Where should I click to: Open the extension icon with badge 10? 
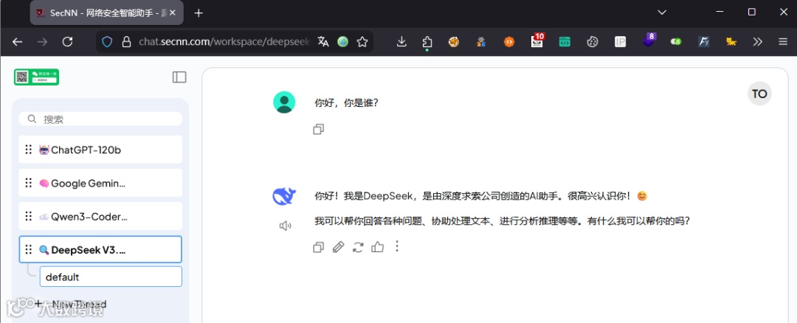537,41
